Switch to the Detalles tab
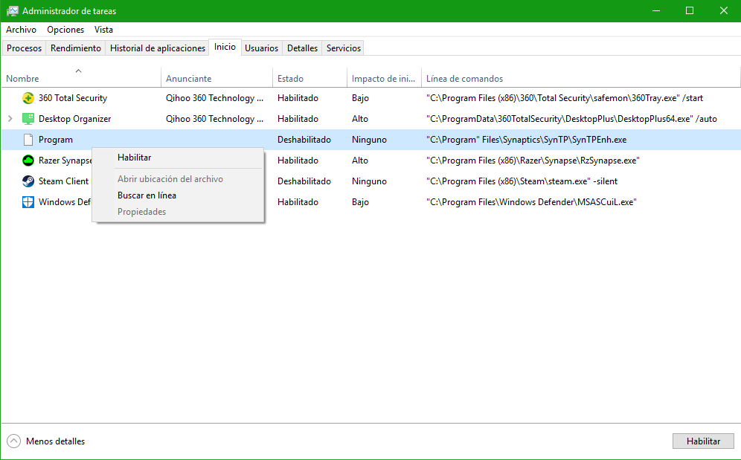741x460 pixels. tap(303, 48)
